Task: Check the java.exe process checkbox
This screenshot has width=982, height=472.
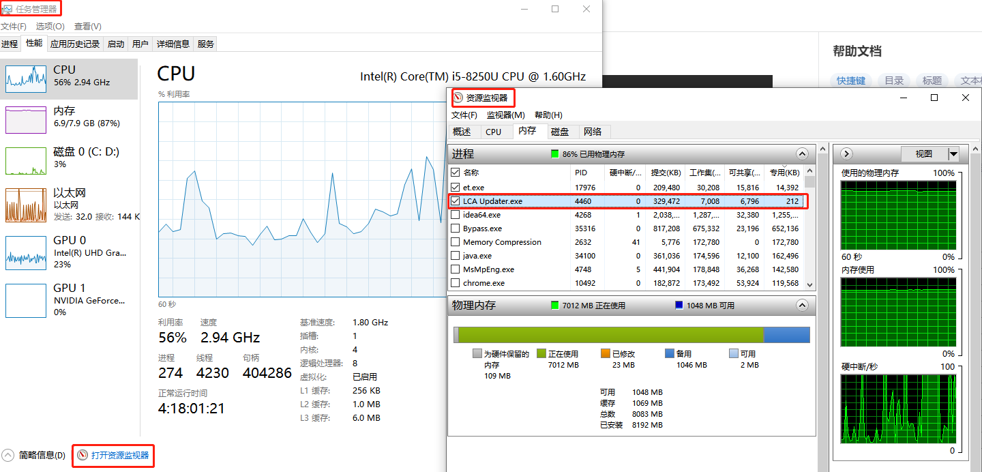Action: pyautogui.click(x=456, y=256)
